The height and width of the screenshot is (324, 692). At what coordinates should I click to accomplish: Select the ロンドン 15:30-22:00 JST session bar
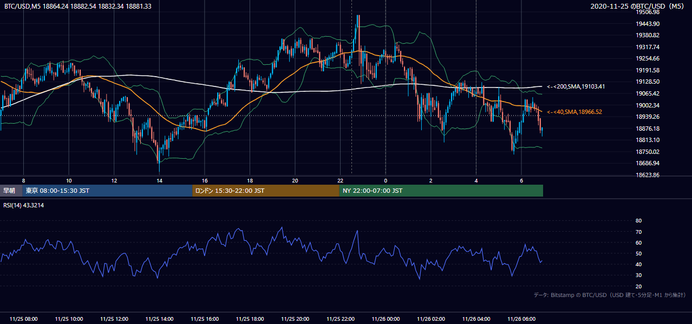tap(266, 191)
